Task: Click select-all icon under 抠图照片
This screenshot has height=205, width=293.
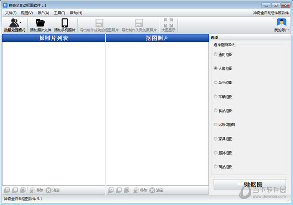Action: coord(111,190)
